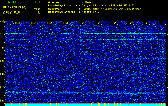Click the 0131 time marker

pyautogui.click(x=17, y=23)
